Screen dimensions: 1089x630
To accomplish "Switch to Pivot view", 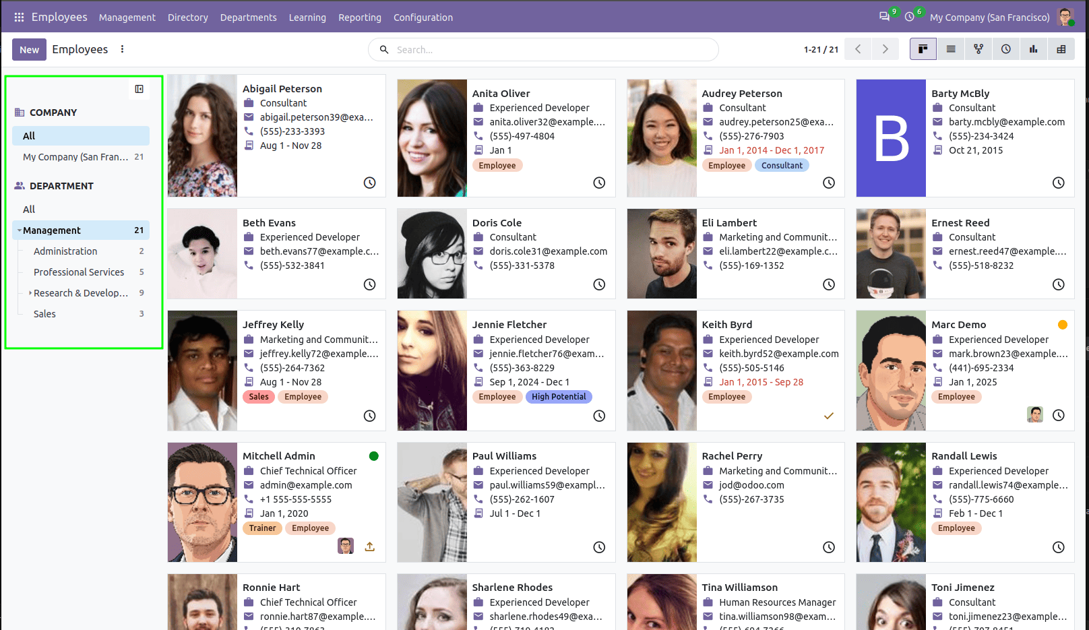I will pyautogui.click(x=1061, y=49).
